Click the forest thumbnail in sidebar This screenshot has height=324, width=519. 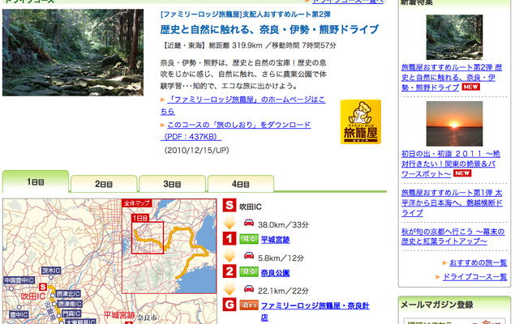(x=454, y=37)
